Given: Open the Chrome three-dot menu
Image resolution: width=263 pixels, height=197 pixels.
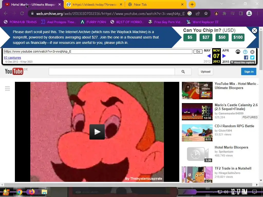Looking at the screenshot, I should (x=257, y=13).
